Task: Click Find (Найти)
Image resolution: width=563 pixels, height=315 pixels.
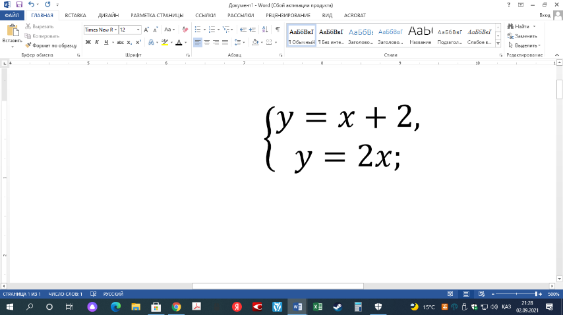Action: 521,26
